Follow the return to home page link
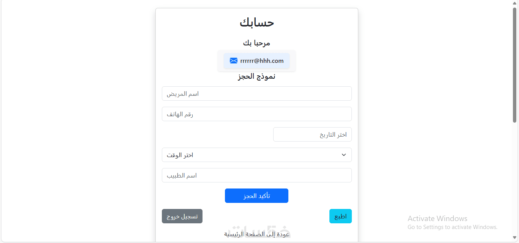The image size is (519, 243). 257,234
